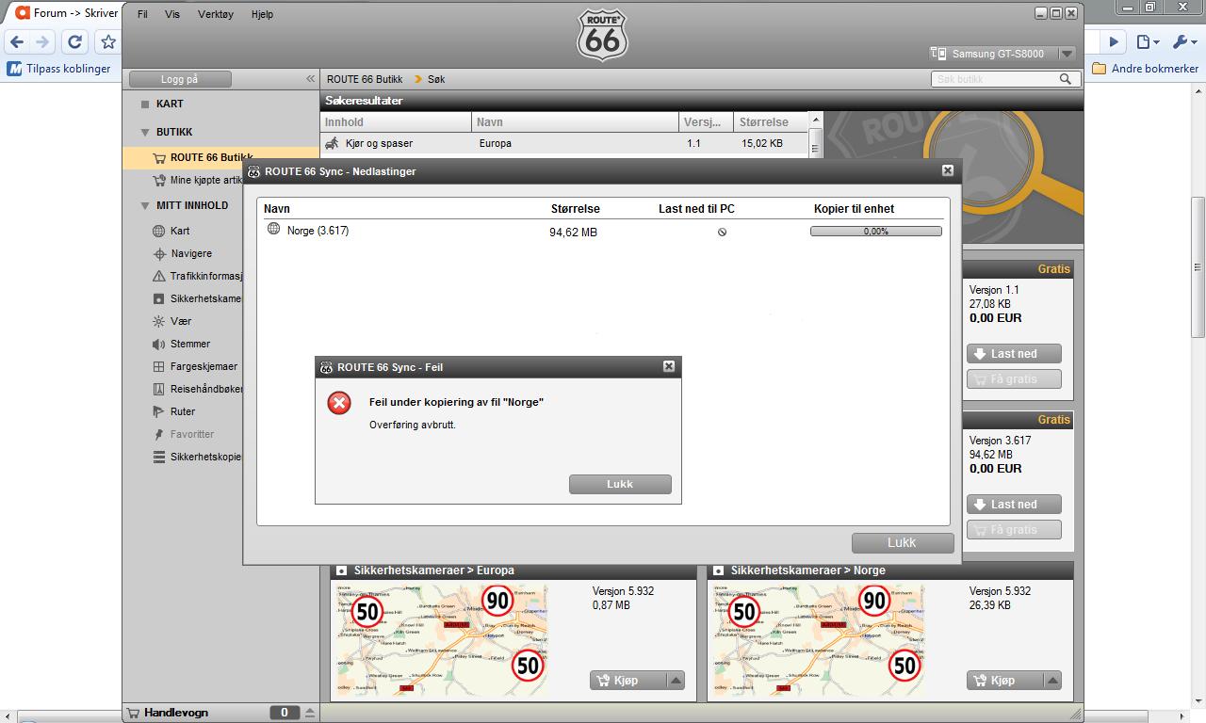Screen dimensions: 1206x723
Task: Click the Fargeskjemaer grid icon
Action: [x=159, y=366]
